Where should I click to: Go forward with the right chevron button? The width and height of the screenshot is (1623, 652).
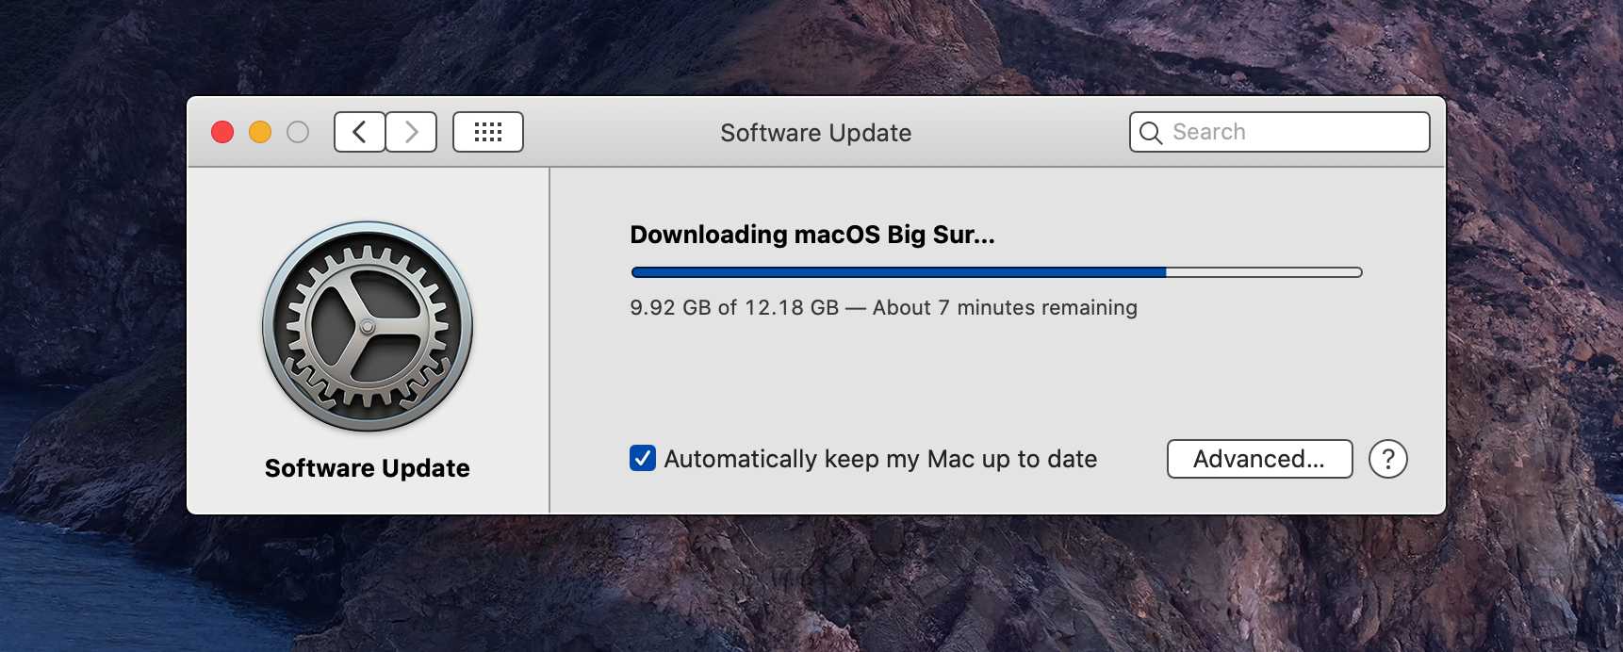pyautogui.click(x=411, y=132)
